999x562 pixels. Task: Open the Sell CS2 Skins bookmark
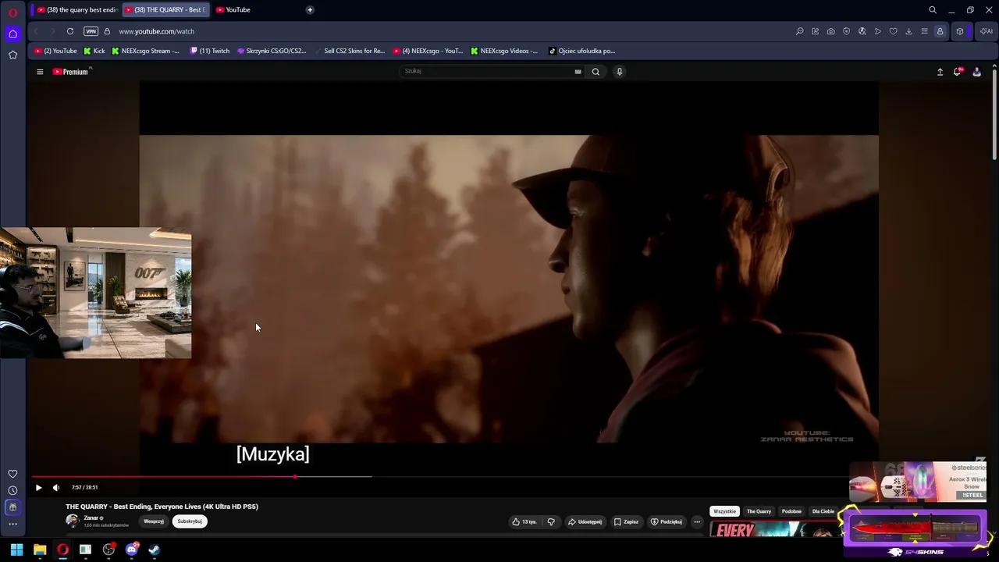click(350, 51)
